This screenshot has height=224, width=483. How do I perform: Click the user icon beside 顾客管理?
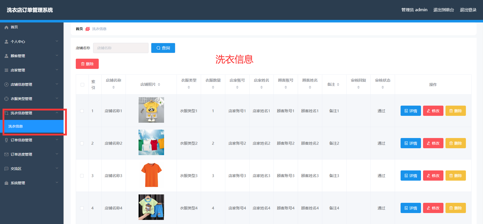click(6, 56)
